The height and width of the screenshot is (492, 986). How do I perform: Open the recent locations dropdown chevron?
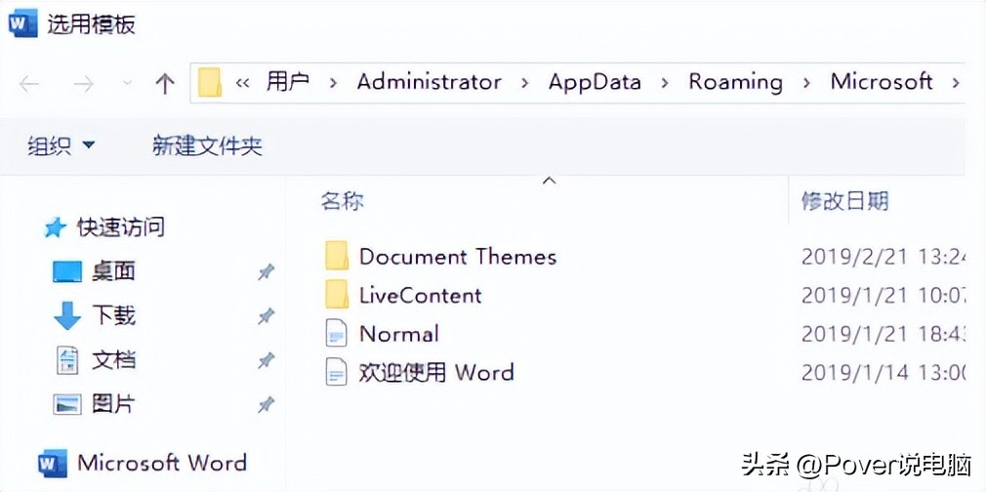pyautogui.click(x=127, y=84)
